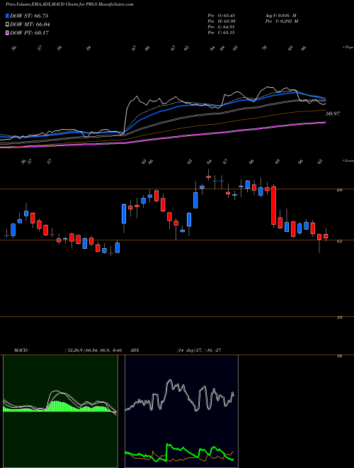Click the 'Avg V: 0.016 M' volume text
The height and width of the screenshot is (468, 354).
(x=282, y=16)
